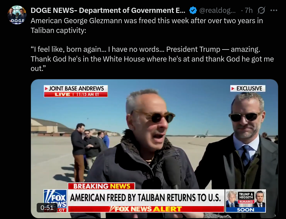Click the BREAKING NEWS banner
This screenshot has width=286, height=219.
(x=101, y=186)
